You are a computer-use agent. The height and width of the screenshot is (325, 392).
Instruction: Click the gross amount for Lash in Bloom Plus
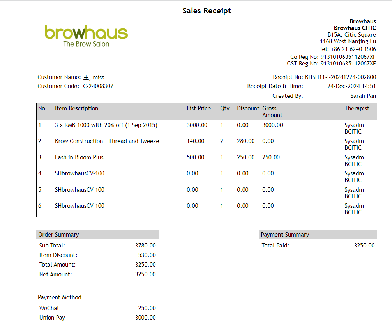pos(271,157)
